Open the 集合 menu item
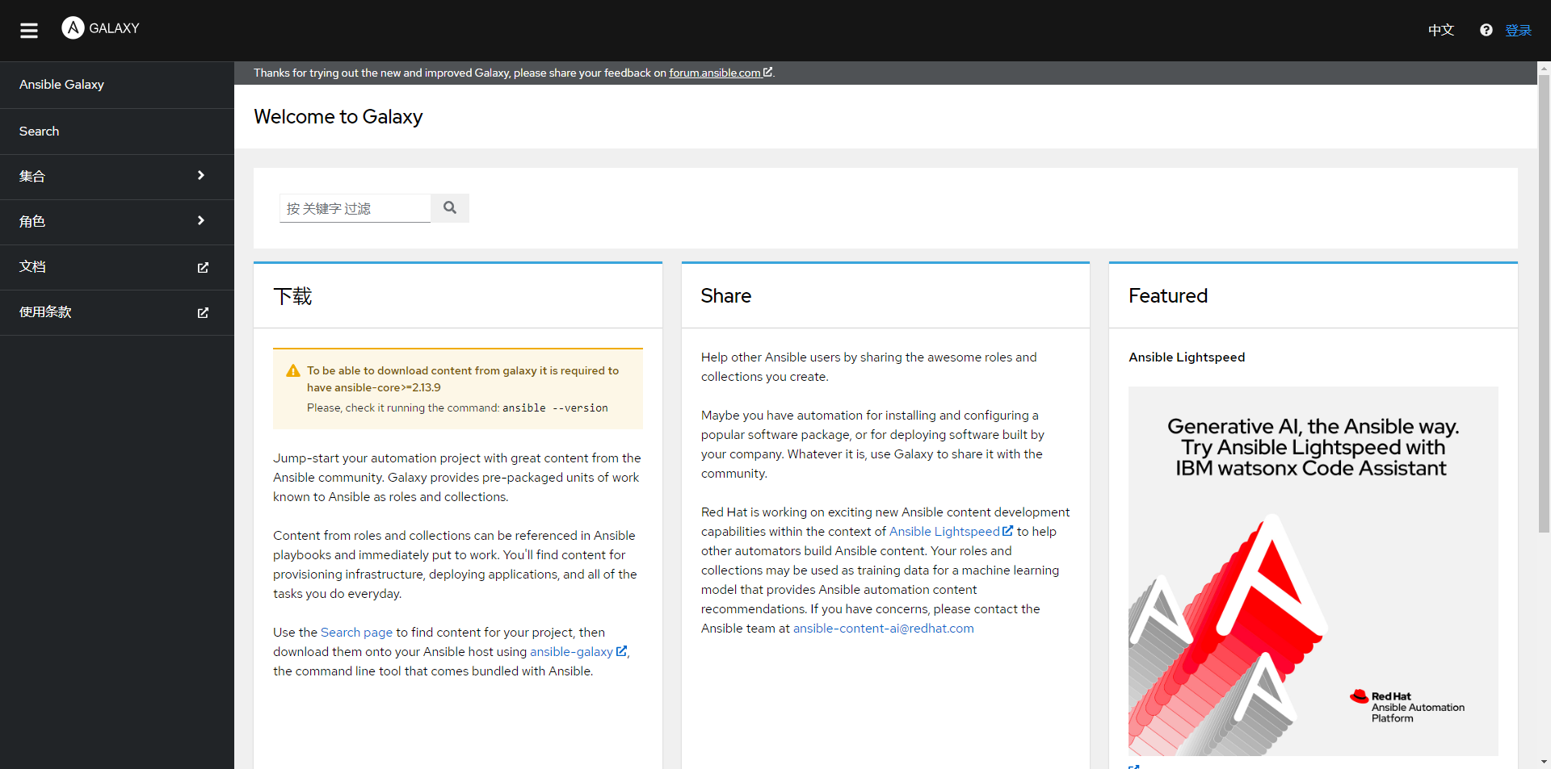Viewport: 1551px width, 769px height. click(x=117, y=177)
